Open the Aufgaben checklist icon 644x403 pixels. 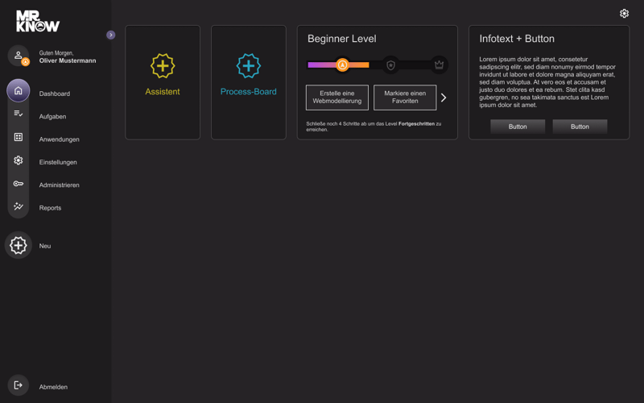click(18, 114)
